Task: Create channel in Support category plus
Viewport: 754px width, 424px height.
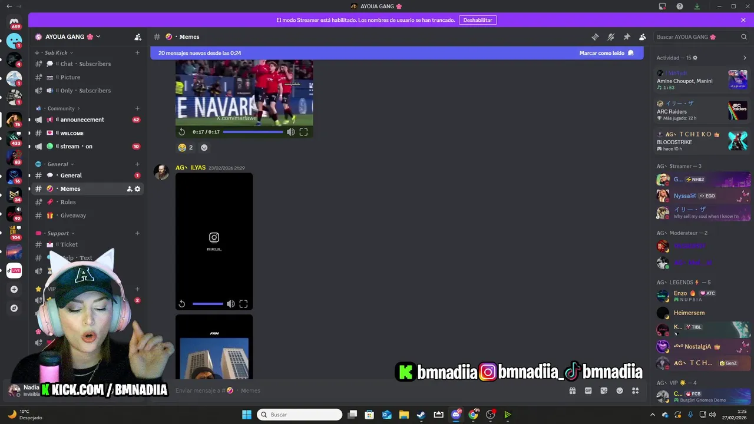Action: [137, 233]
